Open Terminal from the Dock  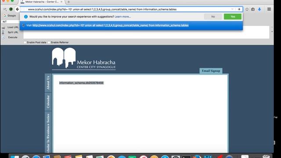coord(186,156)
